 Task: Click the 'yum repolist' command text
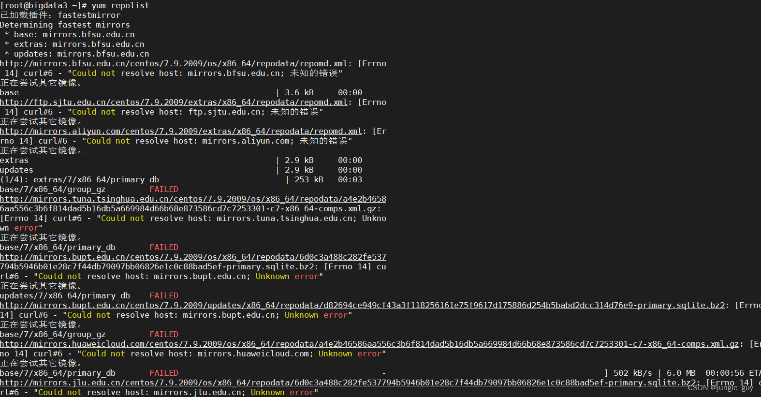tap(120, 5)
